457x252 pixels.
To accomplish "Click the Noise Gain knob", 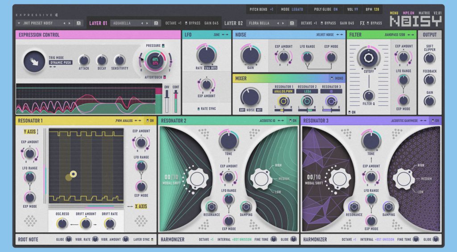I will 250,56.
